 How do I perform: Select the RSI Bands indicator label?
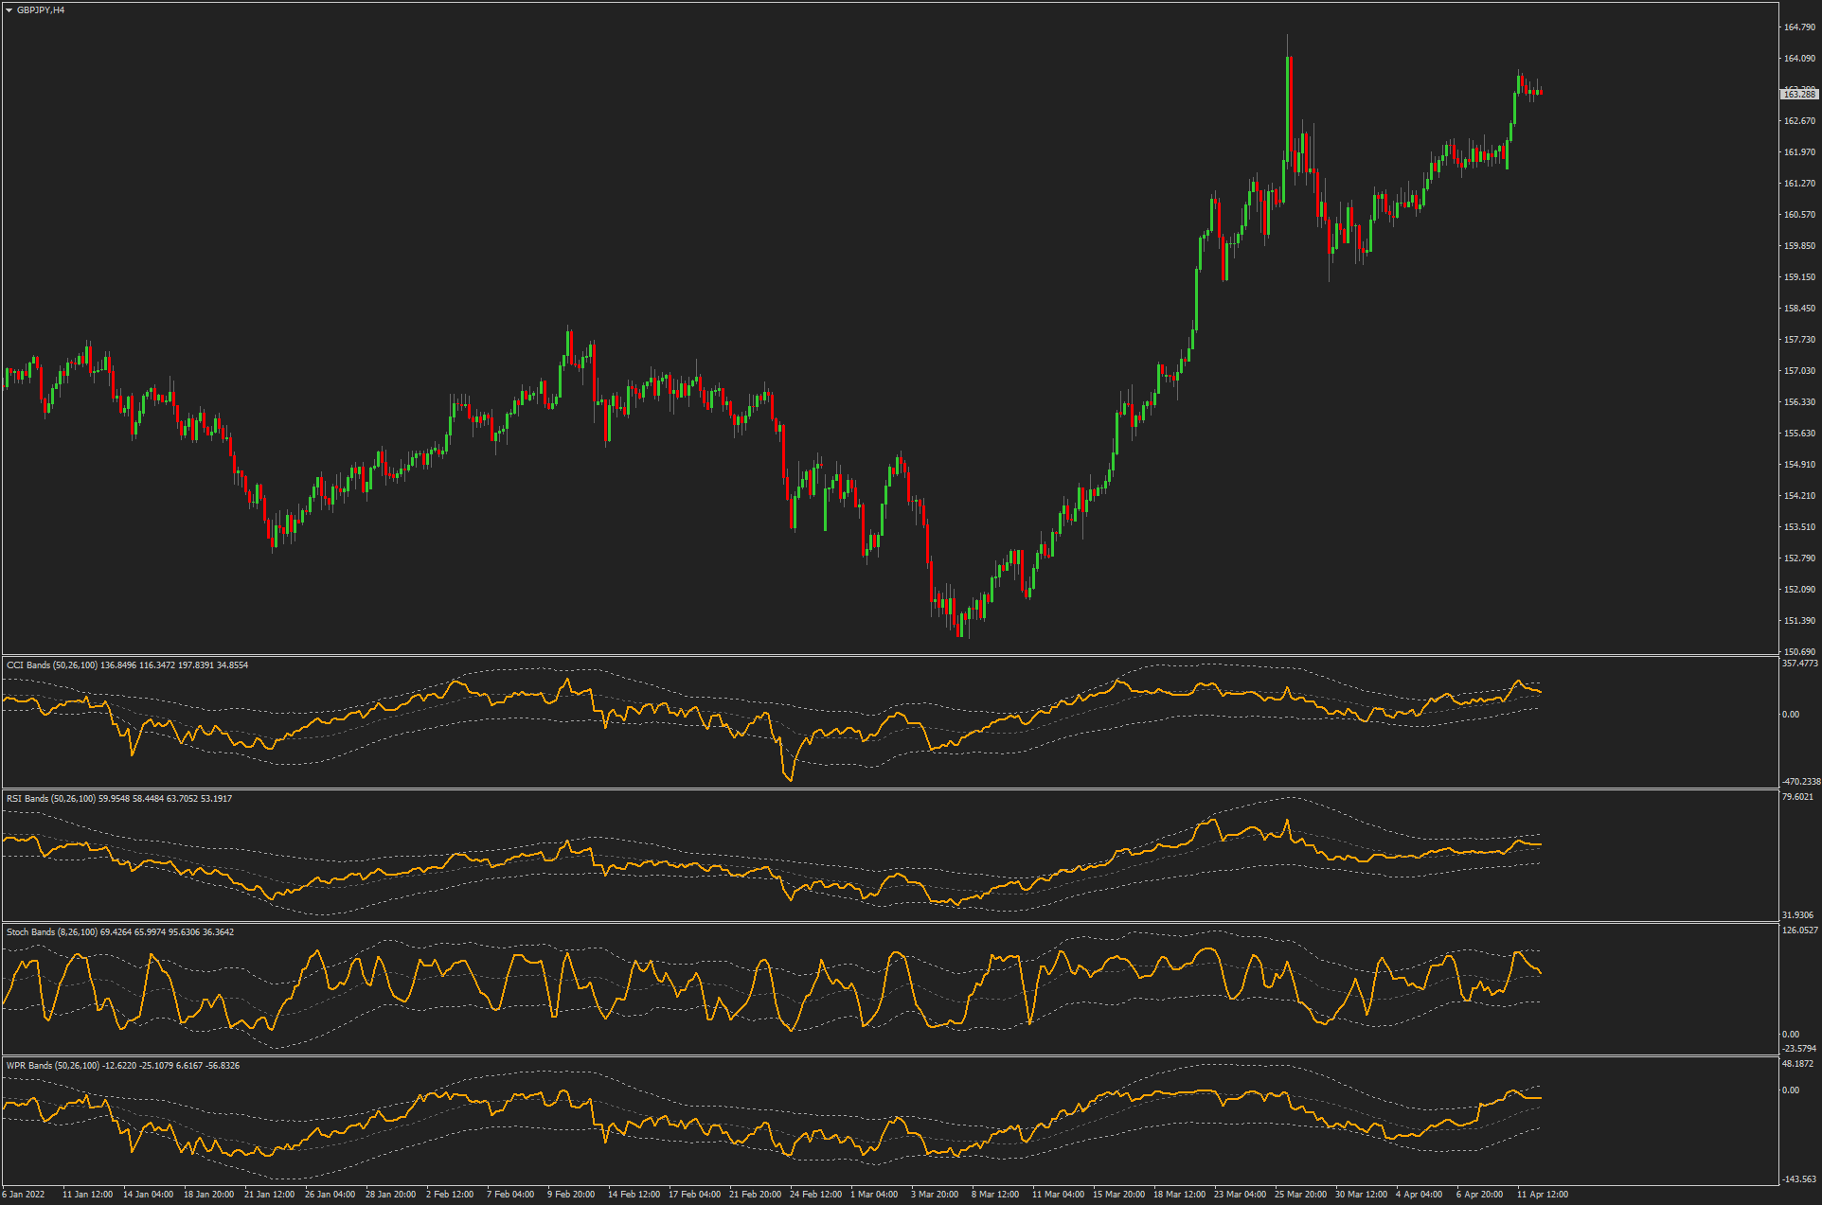click(x=28, y=799)
